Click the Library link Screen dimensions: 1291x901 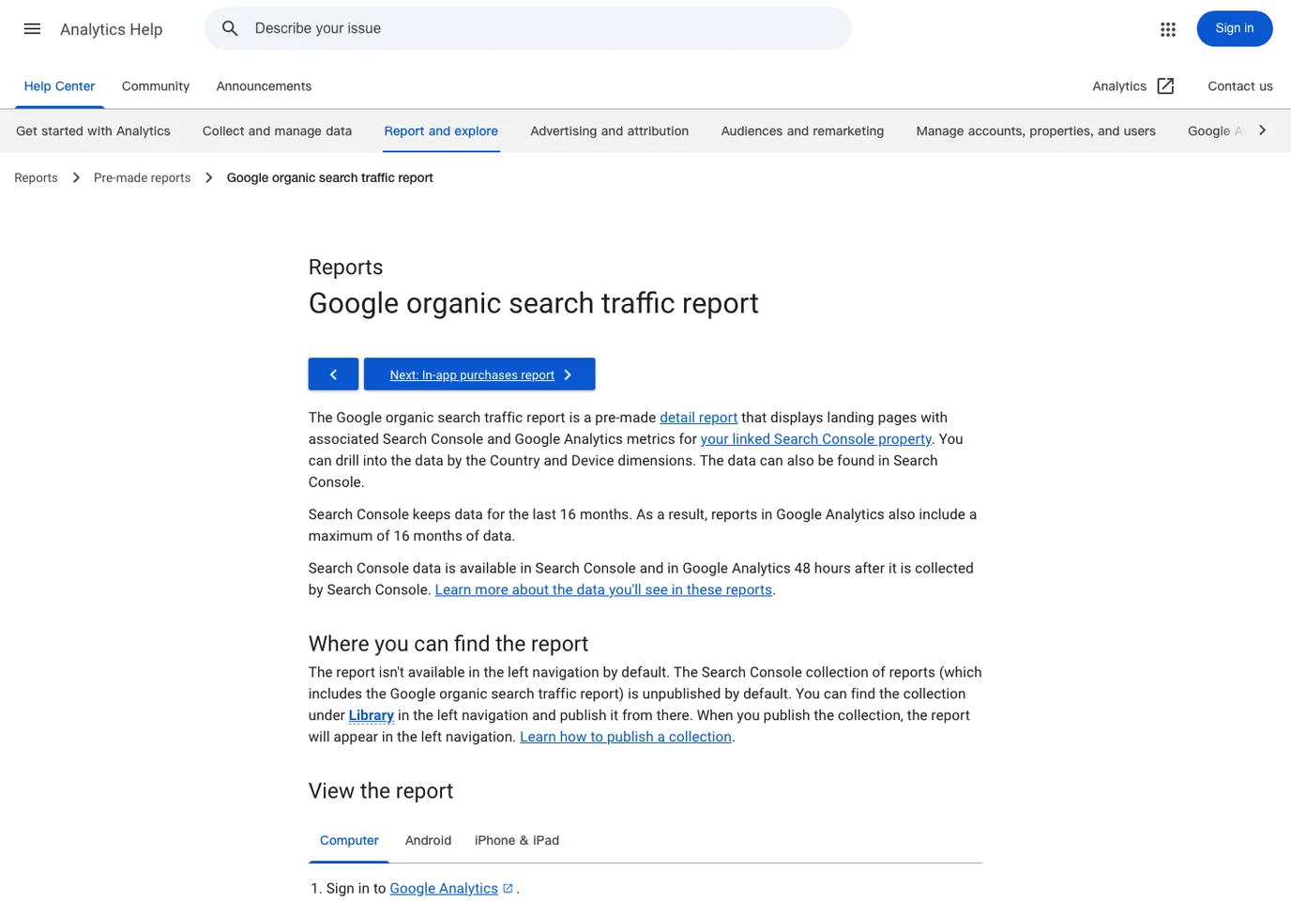tap(371, 715)
